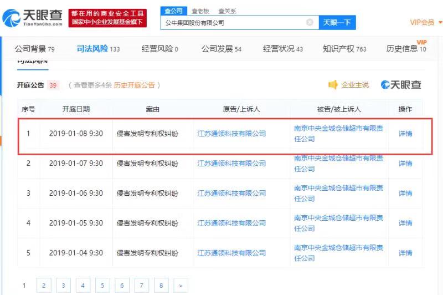Go to pagination page 2
The height and width of the screenshot is (295, 443).
coord(44,286)
